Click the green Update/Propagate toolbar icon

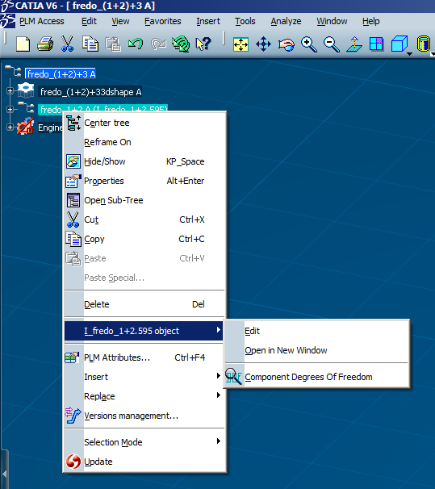click(181, 44)
